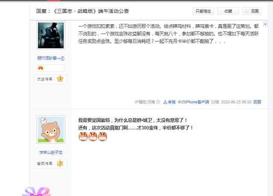273x196 pixels.
Task: Click the first angry face emoji
Action: coord(83,136)
